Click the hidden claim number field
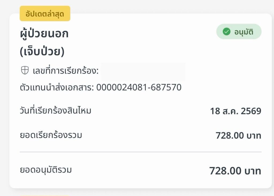Viewport: 274px width, 196px height. 143,72
